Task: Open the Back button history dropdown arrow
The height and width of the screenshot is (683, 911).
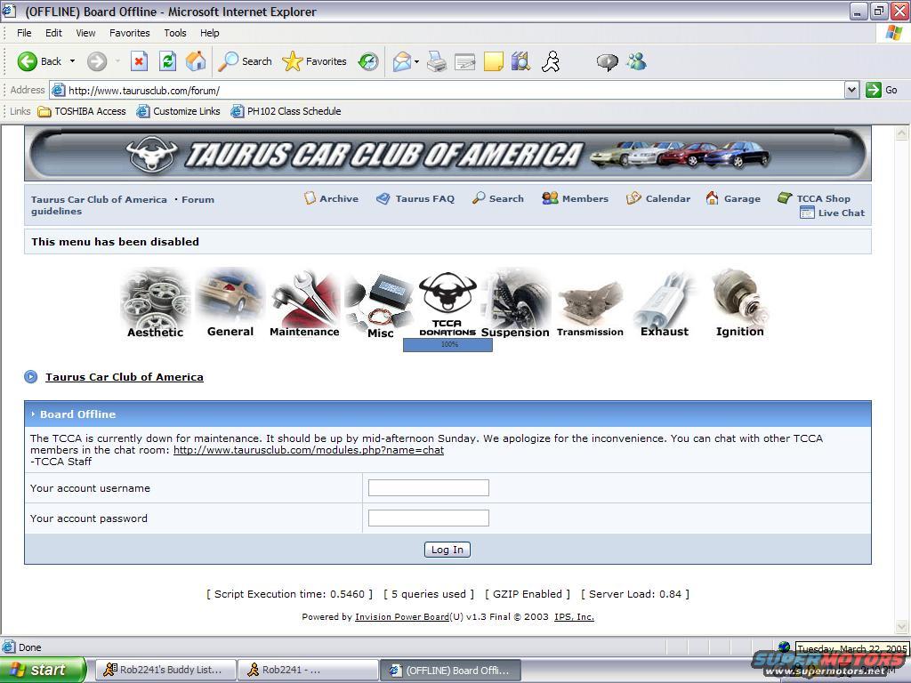Action: tap(73, 61)
